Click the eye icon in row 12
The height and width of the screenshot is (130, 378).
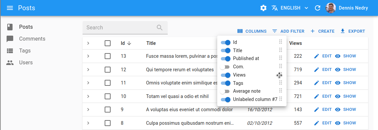coord(338,70)
